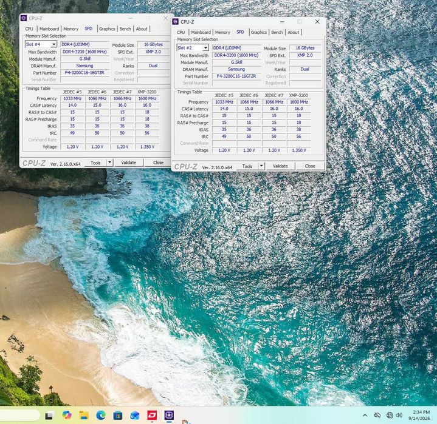
Task: Expand Tools dropdown arrow in left window
Action: click(109, 163)
